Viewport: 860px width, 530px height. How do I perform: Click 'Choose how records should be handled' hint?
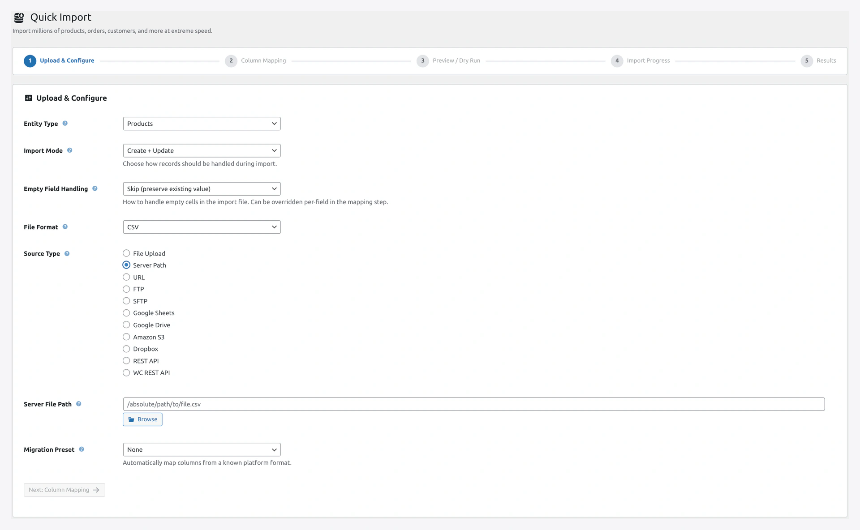tap(200, 164)
